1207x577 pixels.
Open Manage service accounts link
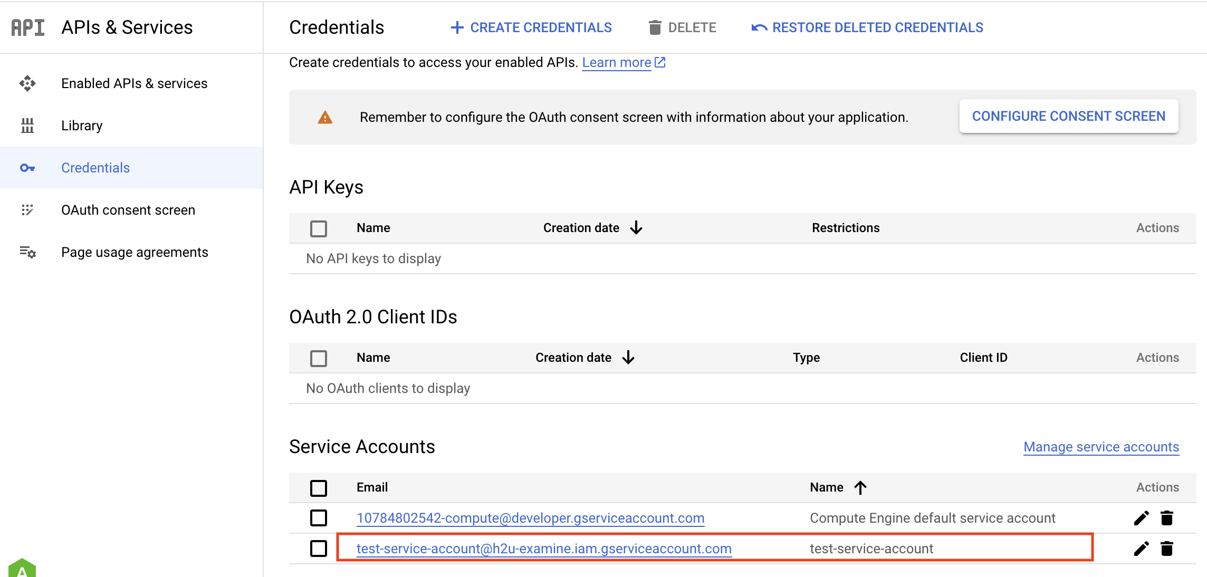(x=1101, y=447)
